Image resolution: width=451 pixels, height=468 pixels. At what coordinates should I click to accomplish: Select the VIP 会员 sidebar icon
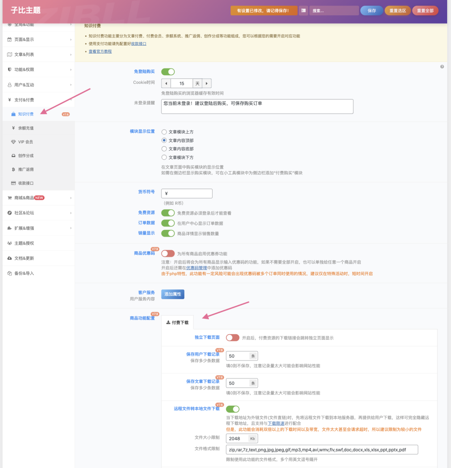point(13,142)
